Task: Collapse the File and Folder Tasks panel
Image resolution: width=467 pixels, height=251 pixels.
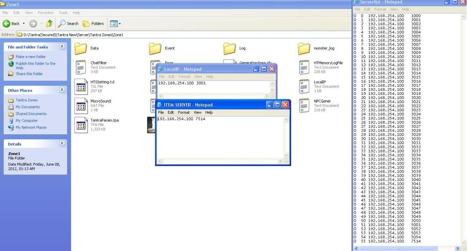Action: tap(62, 47)
